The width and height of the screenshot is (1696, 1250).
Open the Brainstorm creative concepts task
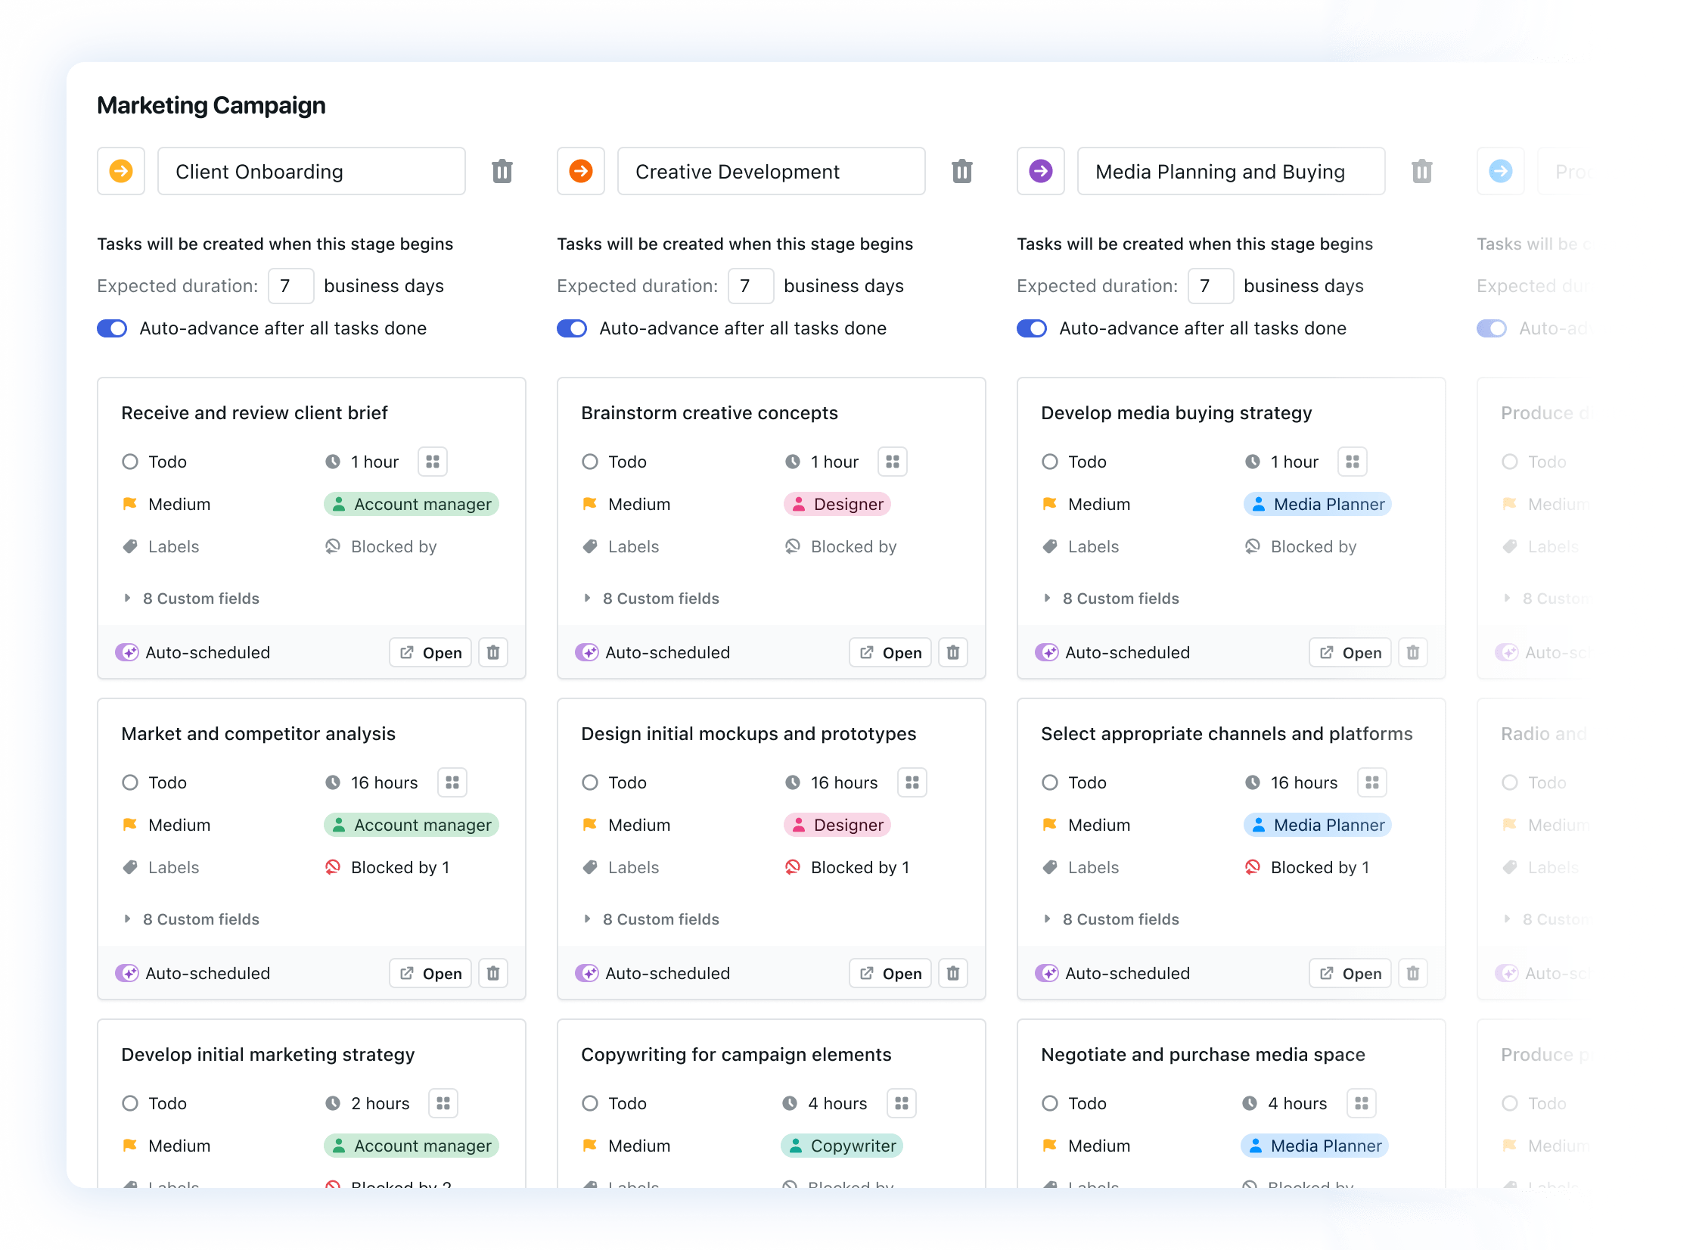[890, 652]
